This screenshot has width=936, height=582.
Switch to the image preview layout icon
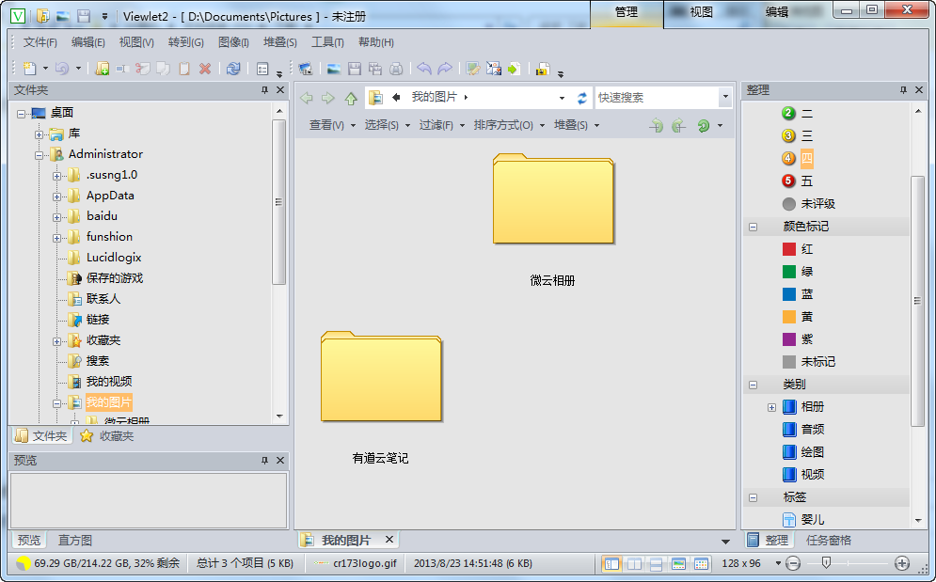point(678,563)
